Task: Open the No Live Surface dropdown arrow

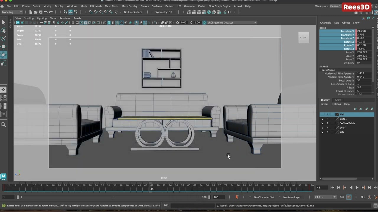Action: pyautogui.click(x=120, y=12)
